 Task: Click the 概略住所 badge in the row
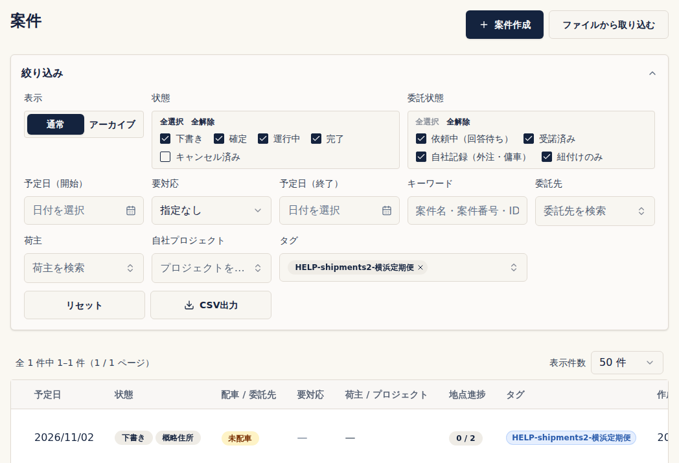click(x=178, y=438)
